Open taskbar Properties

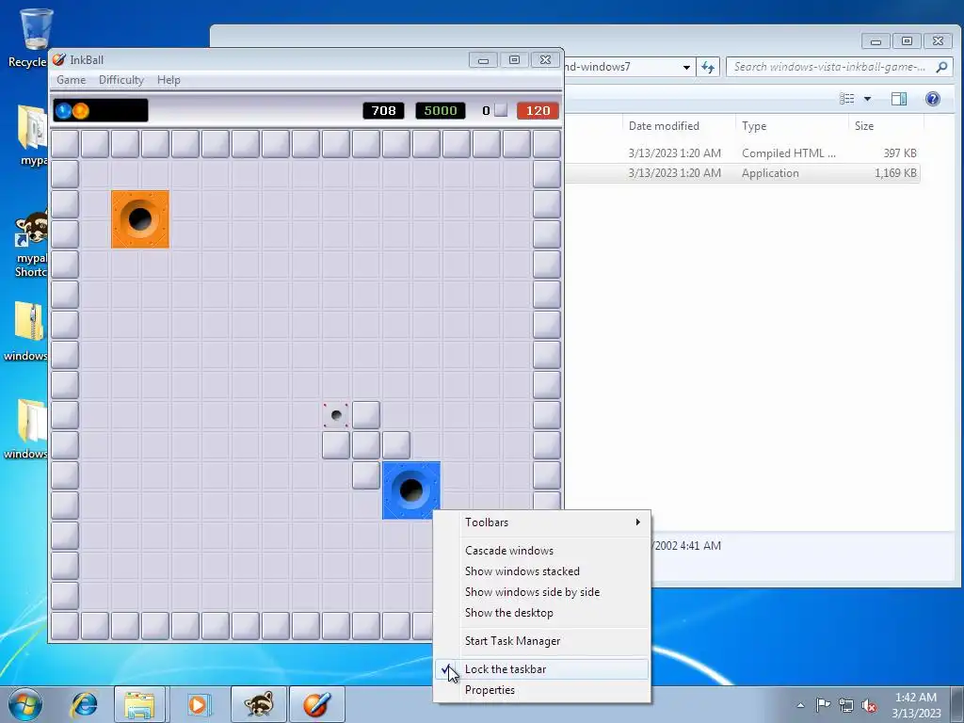point(541,690)
